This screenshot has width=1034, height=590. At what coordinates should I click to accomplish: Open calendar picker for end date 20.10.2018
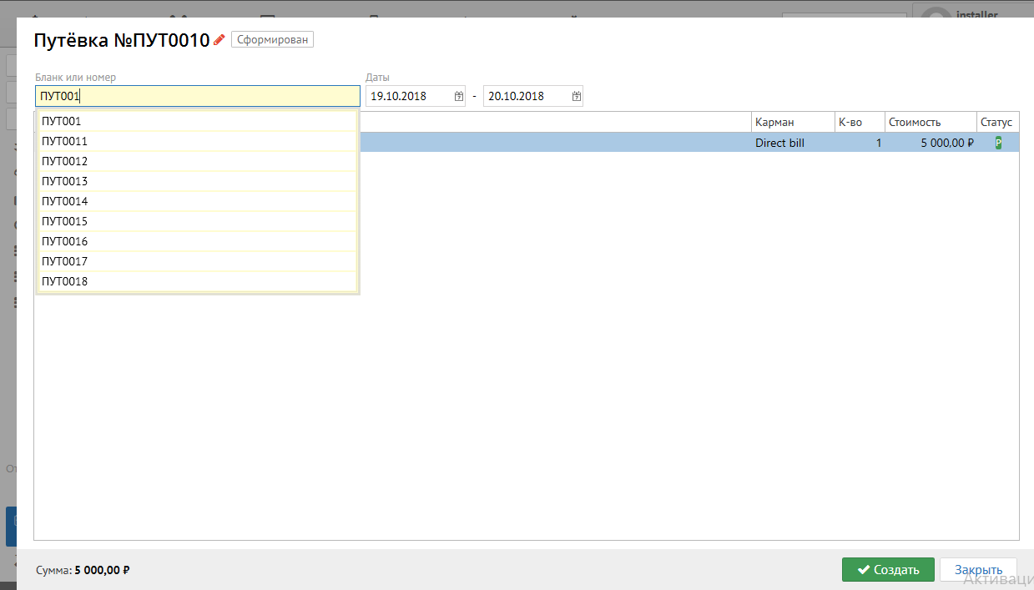(576, 96)
